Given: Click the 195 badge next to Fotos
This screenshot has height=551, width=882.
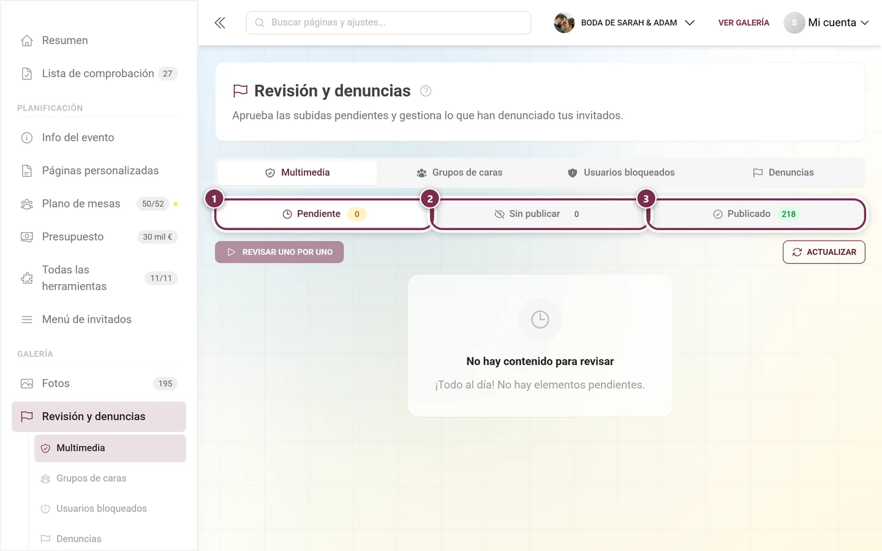Looking at the screenshot, I should pyautogui.click(x=165, y=384).
